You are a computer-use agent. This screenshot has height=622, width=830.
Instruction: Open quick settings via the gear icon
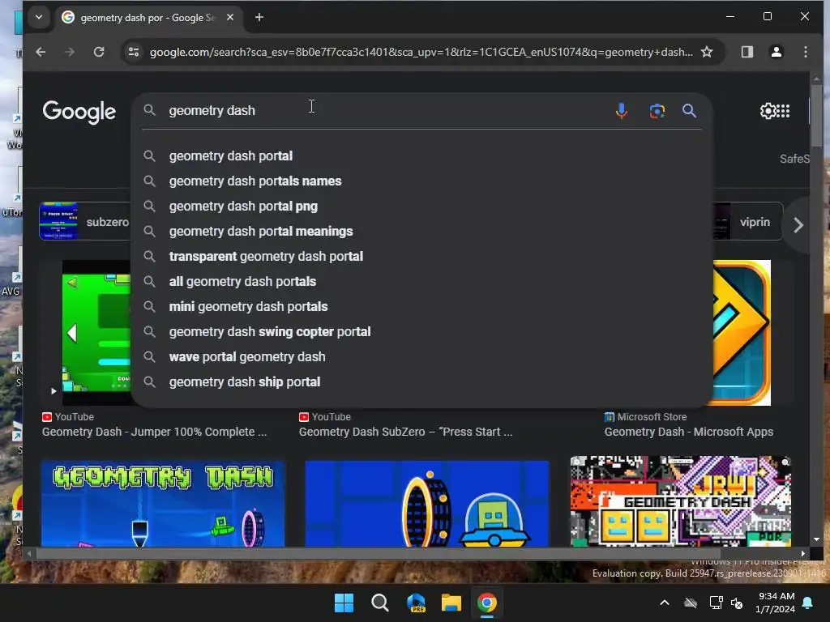pos(767,110)
